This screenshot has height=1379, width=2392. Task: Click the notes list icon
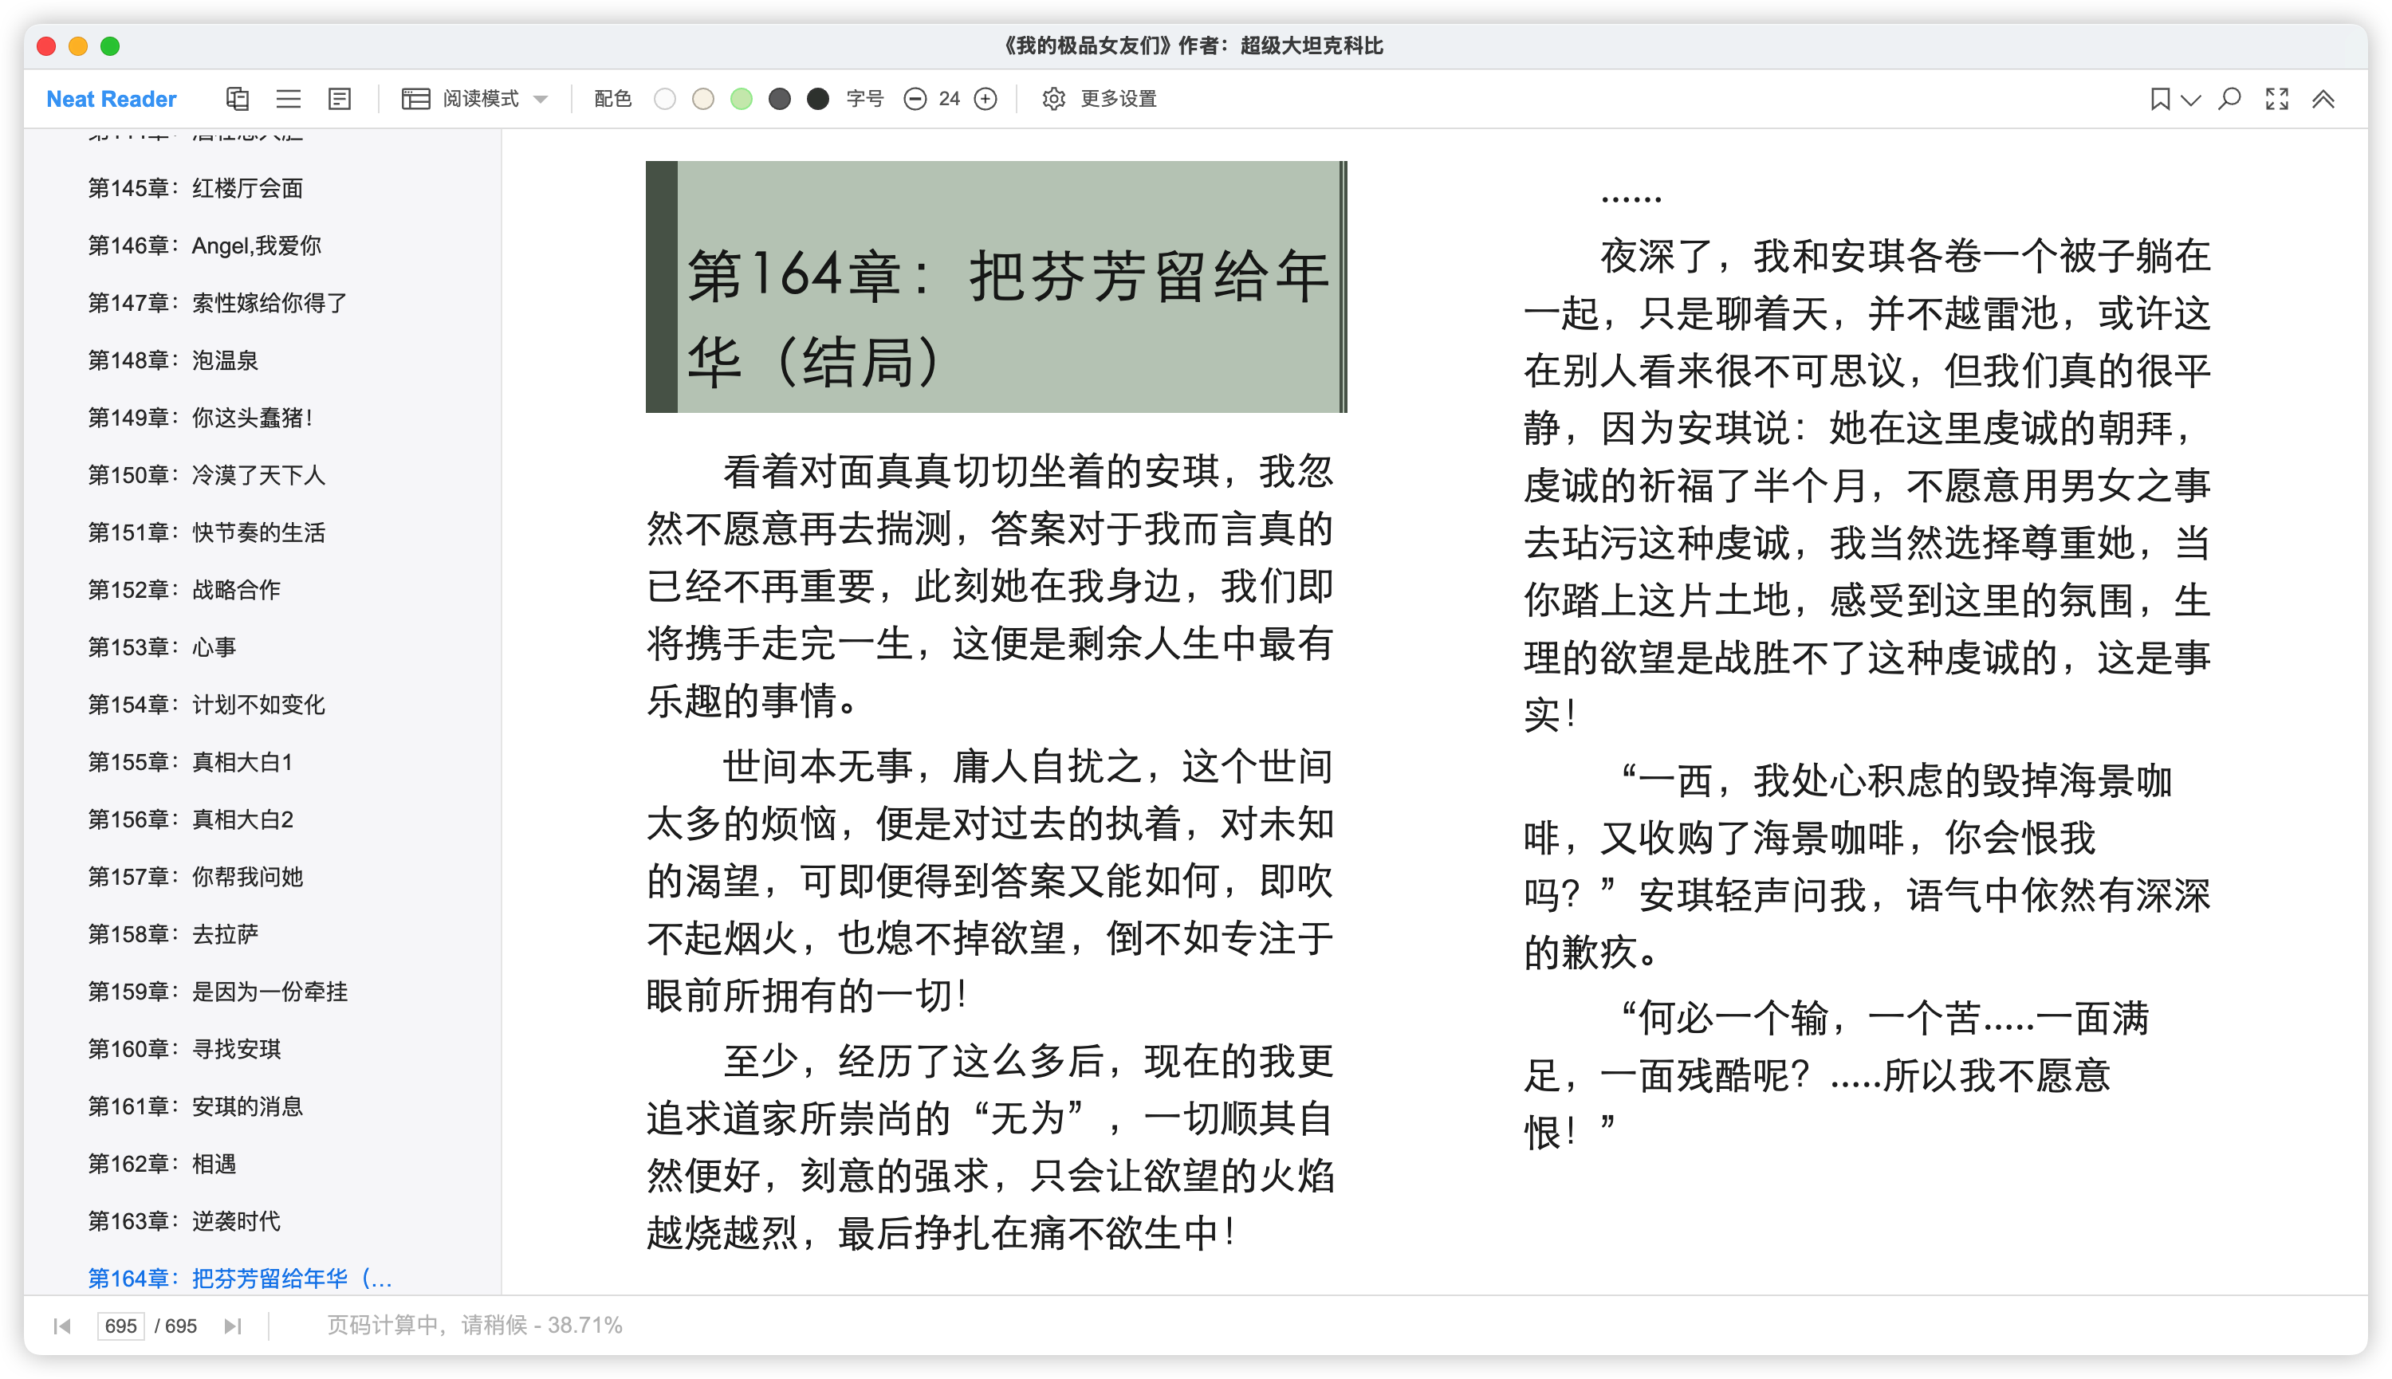click(x=339, y=99)
